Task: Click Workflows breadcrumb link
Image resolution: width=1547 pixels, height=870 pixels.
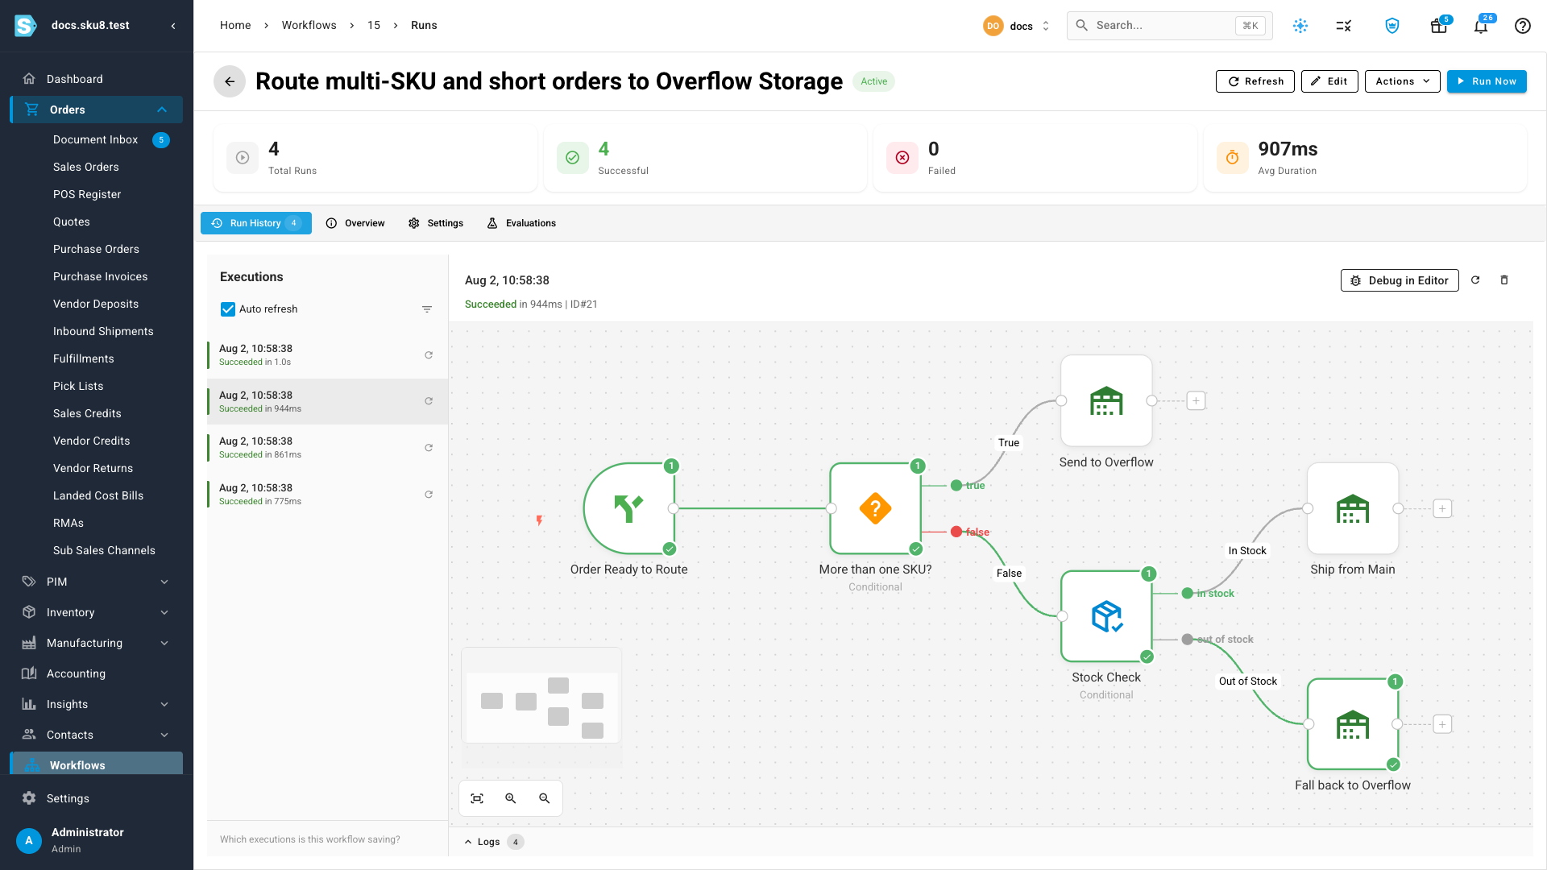Action: tap(309, 26)
